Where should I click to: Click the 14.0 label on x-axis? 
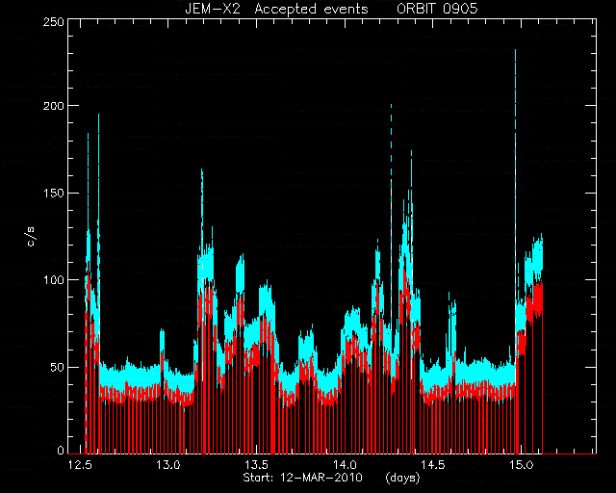345,465
